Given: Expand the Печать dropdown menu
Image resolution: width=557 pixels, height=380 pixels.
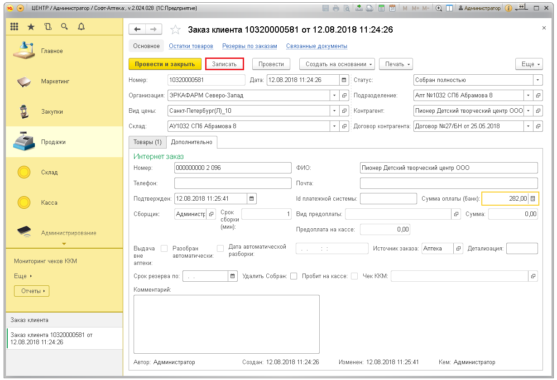Looking at the screenshot, I should (395, 64).
